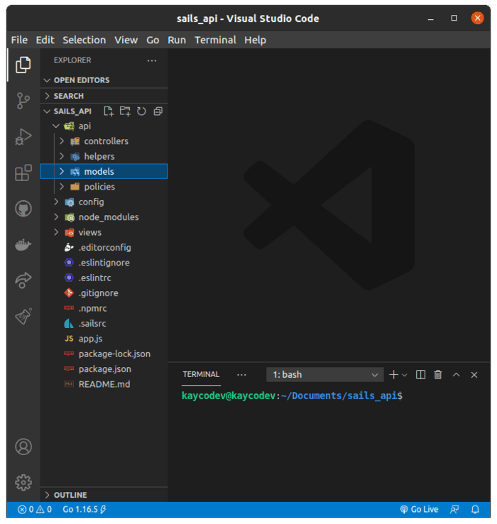497x524 pixels.
Task: Open terminal panel more actions ellipsis
Action: (x=241, y=375)
